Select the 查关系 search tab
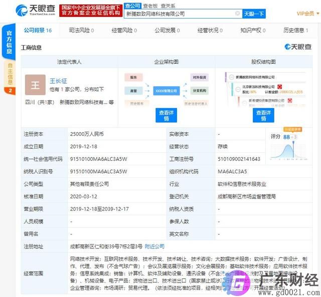321x297 pixels. click(168, 6)
